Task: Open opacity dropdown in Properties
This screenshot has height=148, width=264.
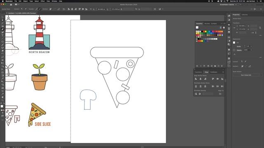Action: click(251, 50)
